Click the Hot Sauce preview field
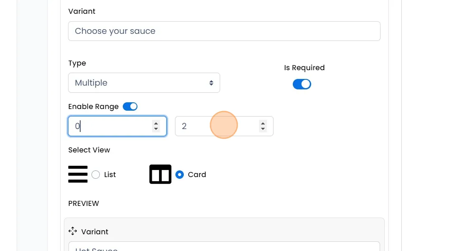Image resolution: width=449 pixels, height=251 pixels. pos(224,247)
